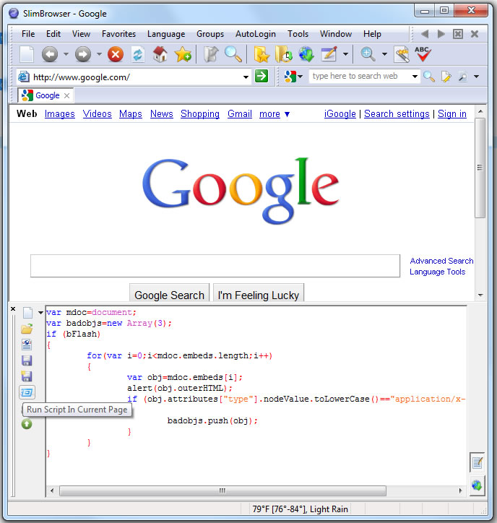Click new script file icon in script panel
Viewport: 497px width, 523px height.
click(x=27, y=313)
